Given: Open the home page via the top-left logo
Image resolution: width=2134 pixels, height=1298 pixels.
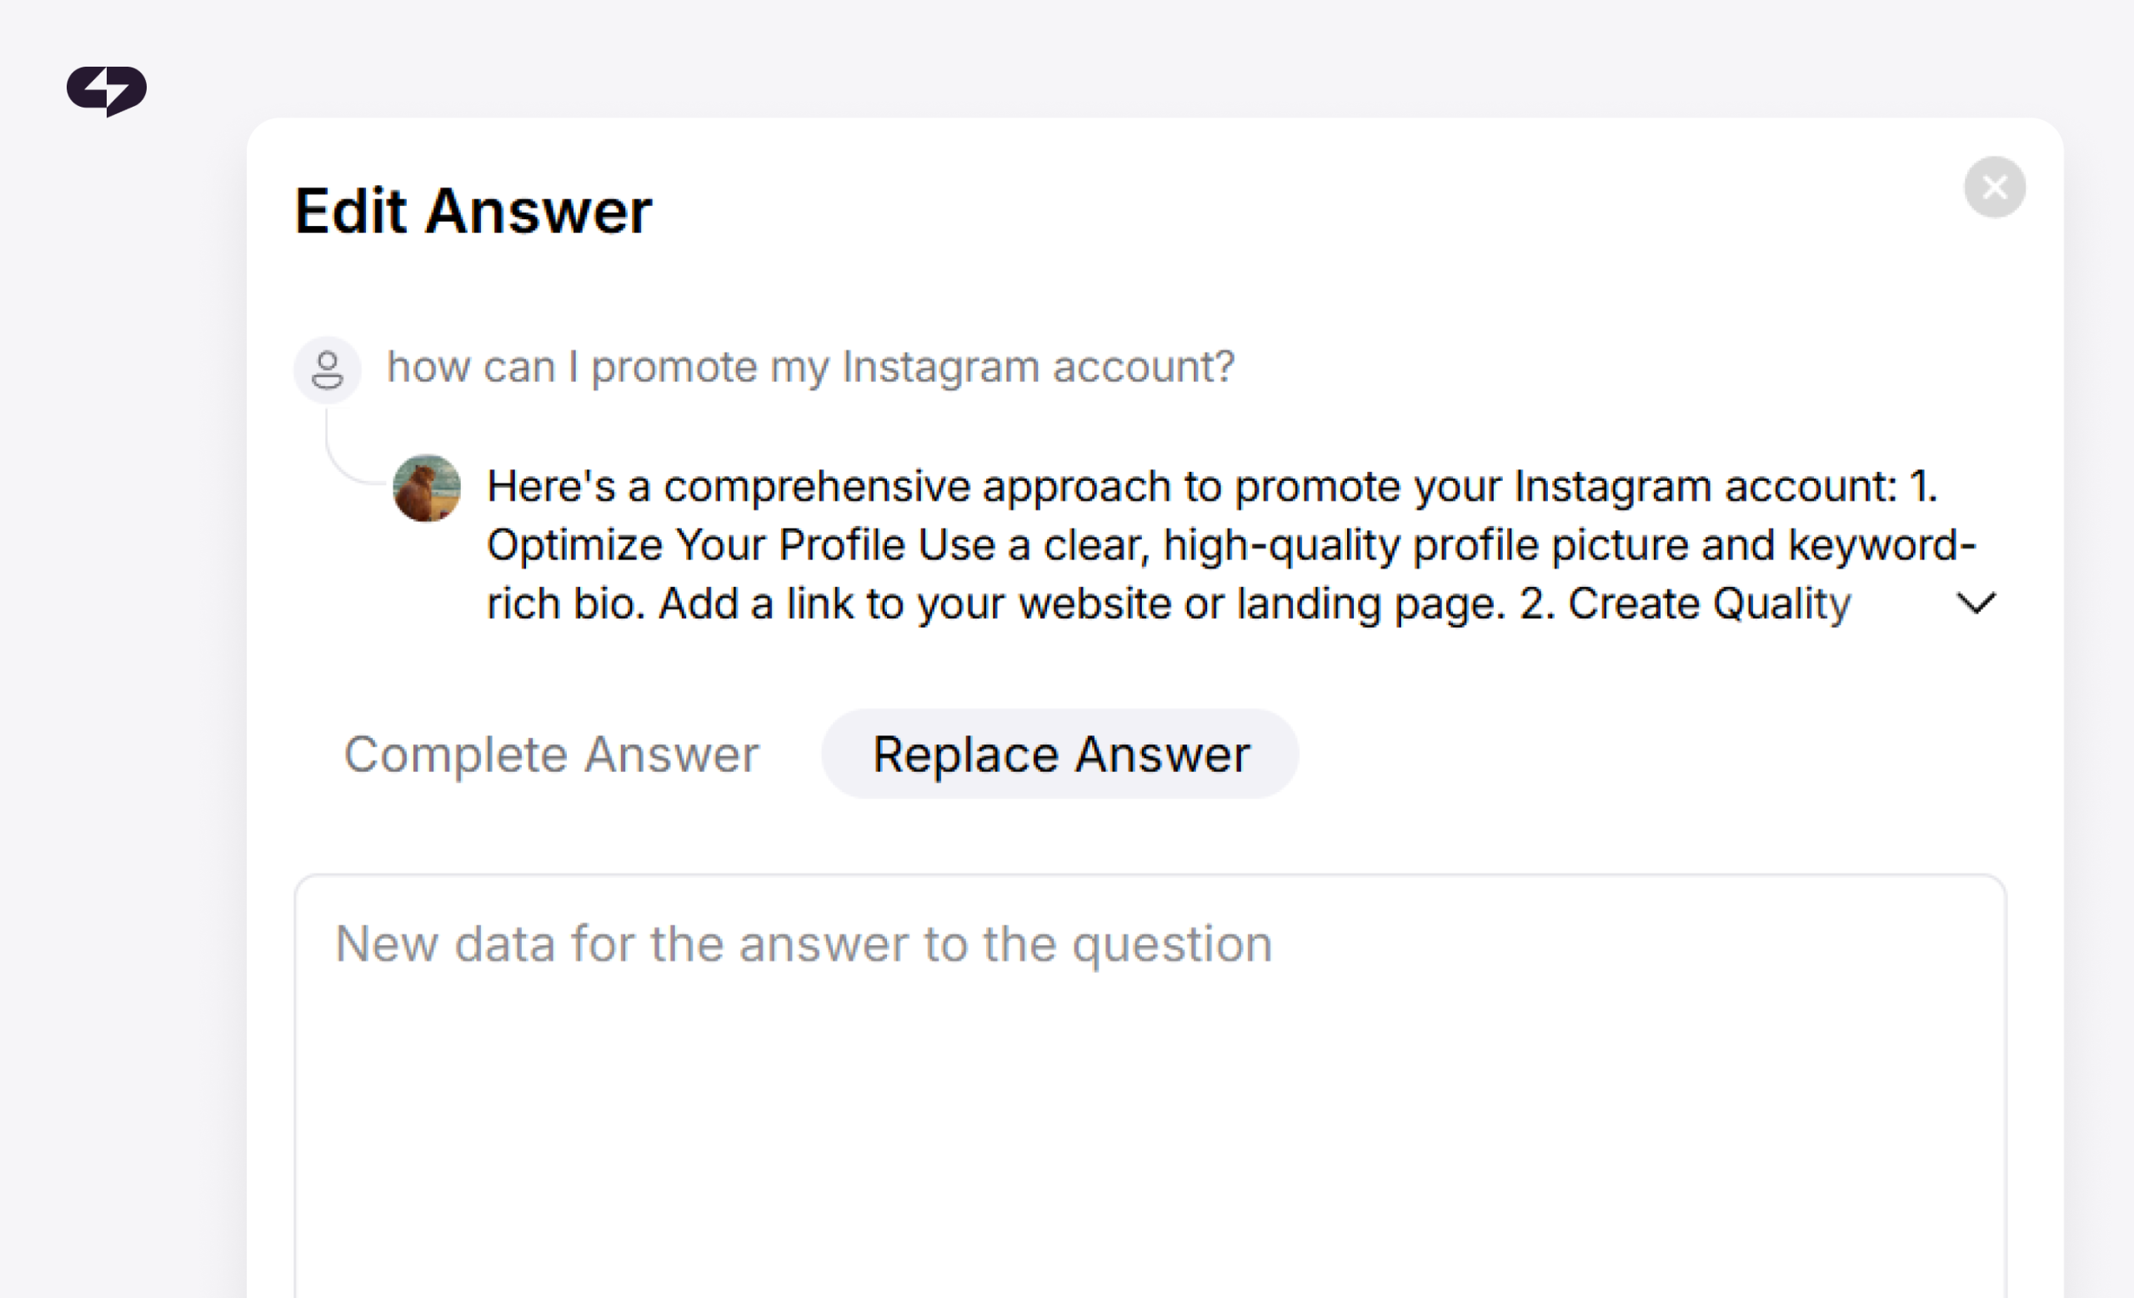Looking at the screenshot, I should click(107, 90).
